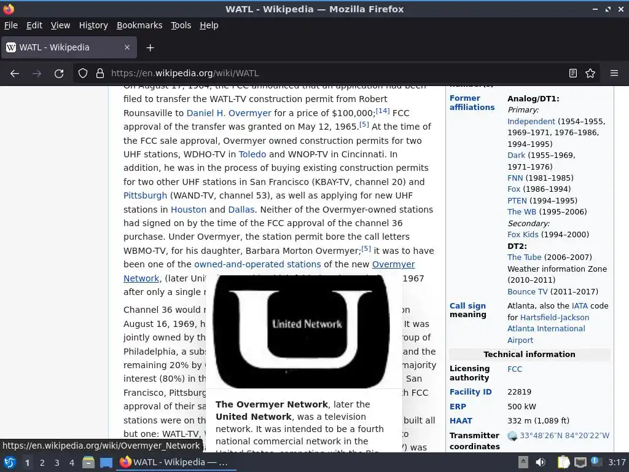Open the Toledo link
This screenshot has height=472, width=629.
tap(252, 154)
